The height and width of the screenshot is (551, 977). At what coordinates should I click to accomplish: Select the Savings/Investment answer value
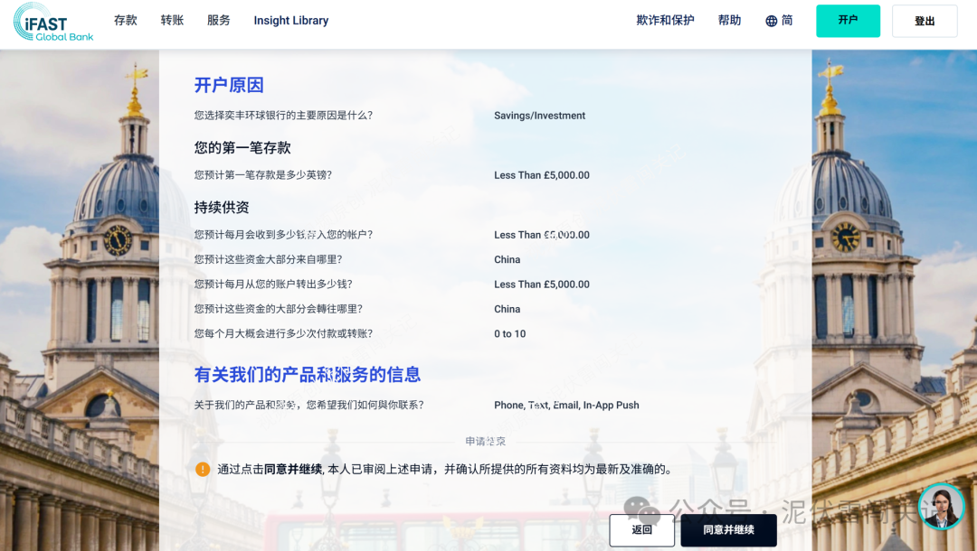[539, 116]
